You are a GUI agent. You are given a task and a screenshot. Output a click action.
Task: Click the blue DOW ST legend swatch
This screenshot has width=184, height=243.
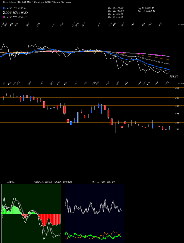click(x=4, y=8)
